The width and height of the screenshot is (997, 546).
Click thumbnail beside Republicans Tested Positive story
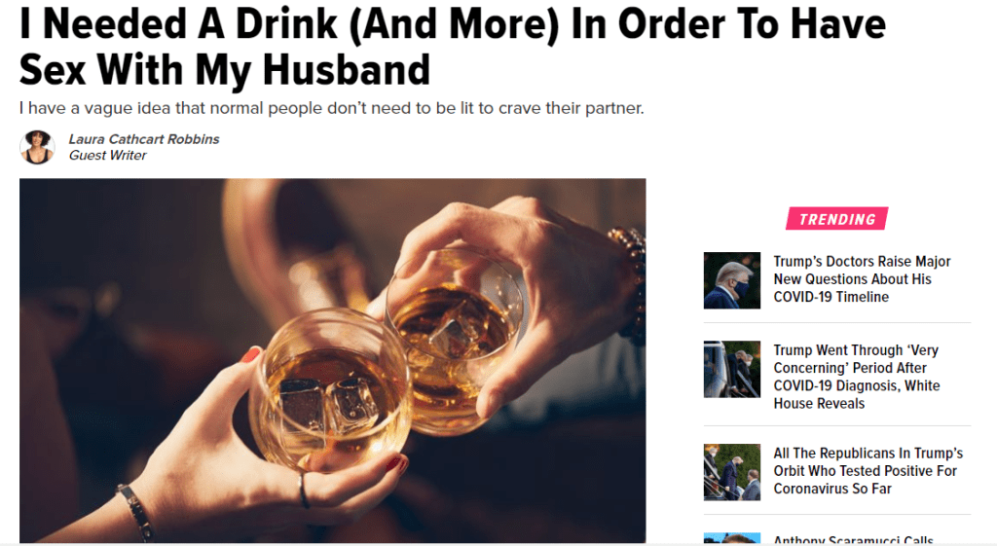(732, 472)
